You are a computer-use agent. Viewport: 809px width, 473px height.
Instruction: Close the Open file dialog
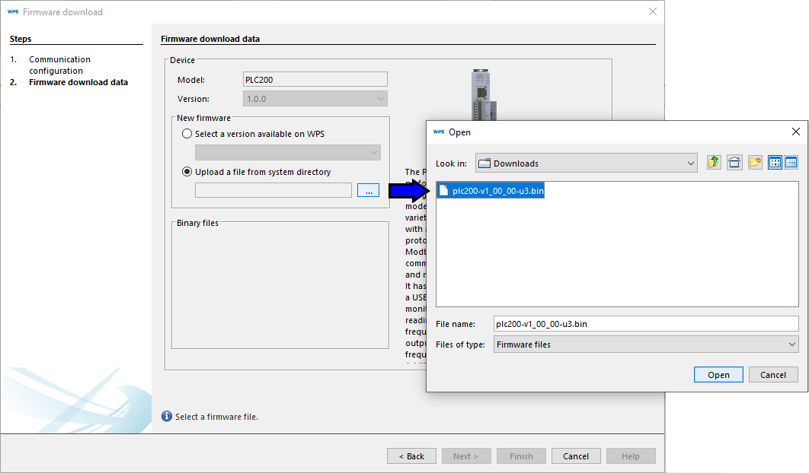[x=796, y=132]
